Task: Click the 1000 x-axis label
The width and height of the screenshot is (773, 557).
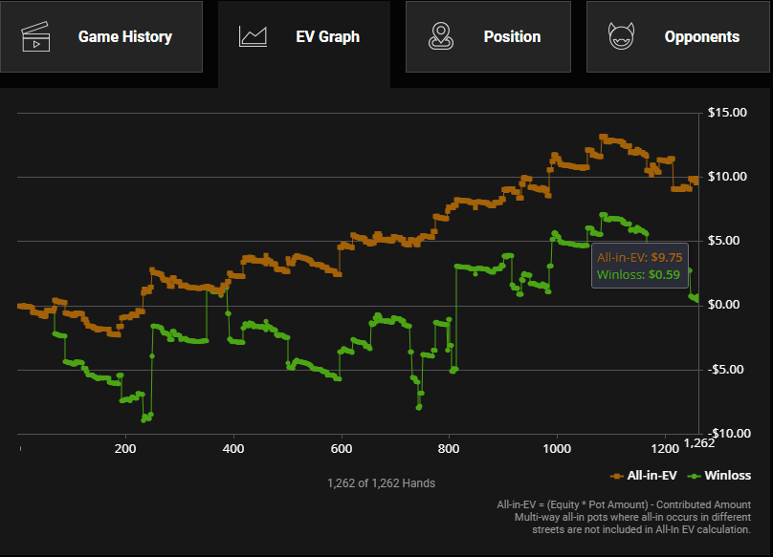Action: (557, 449)
